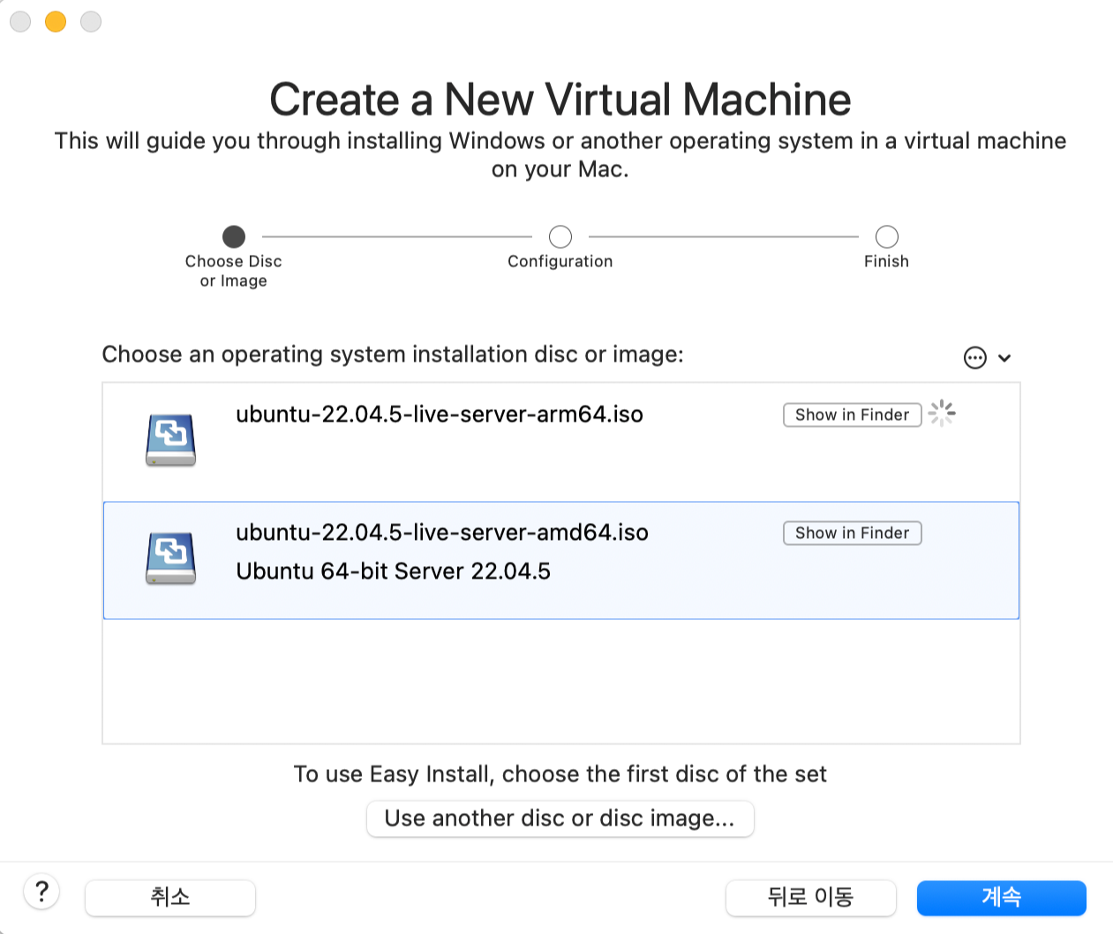Click Use another disc or disc image
This screenshot has width=1113, height=934.
pos(560,818)
